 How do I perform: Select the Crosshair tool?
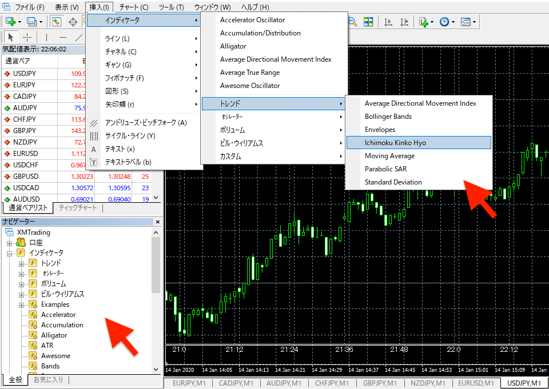point(27,37)
